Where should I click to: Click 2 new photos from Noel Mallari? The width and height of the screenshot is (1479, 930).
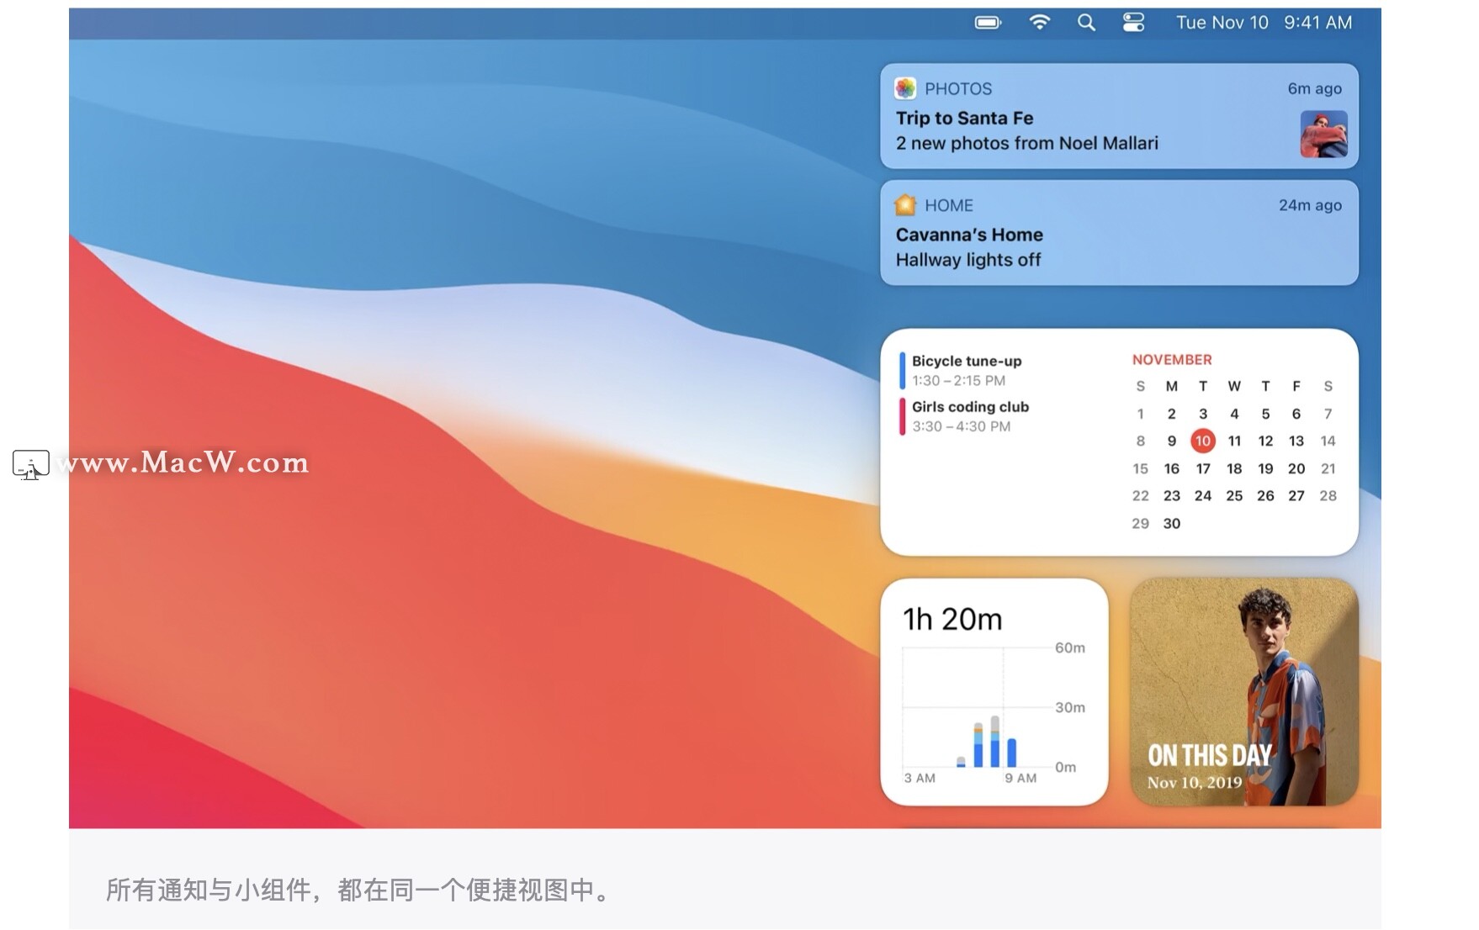pos(1026,143)
